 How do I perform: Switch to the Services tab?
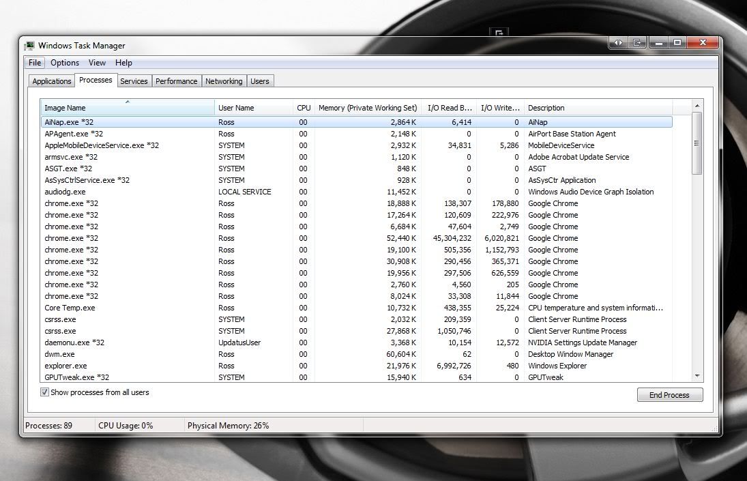coord(134,81)
